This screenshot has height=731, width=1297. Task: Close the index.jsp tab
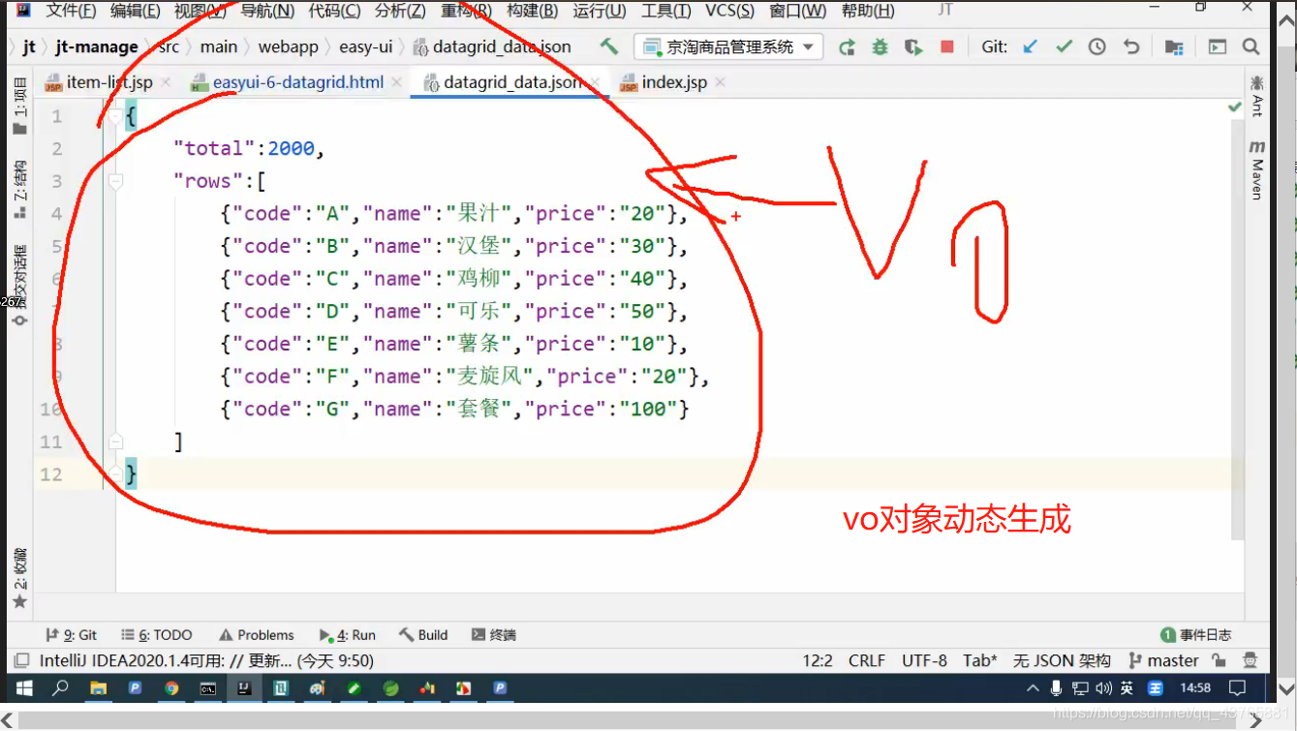720,83
